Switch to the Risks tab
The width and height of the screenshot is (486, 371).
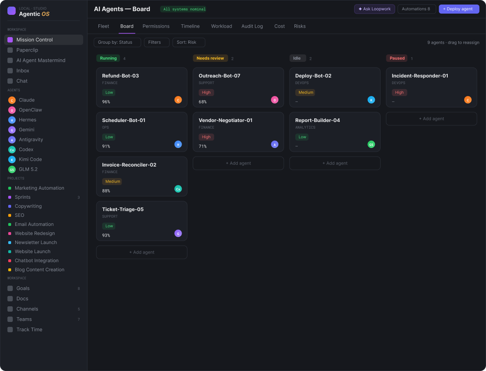(300, 26)
